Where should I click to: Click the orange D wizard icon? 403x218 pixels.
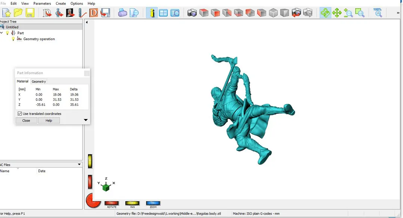[x=94, y=13]
